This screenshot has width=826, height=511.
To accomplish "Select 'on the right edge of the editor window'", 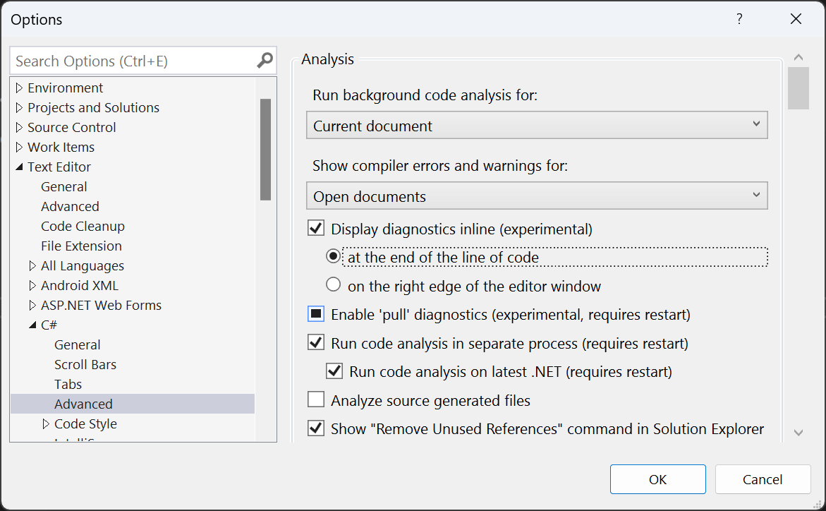I will [x=332, y=285].
